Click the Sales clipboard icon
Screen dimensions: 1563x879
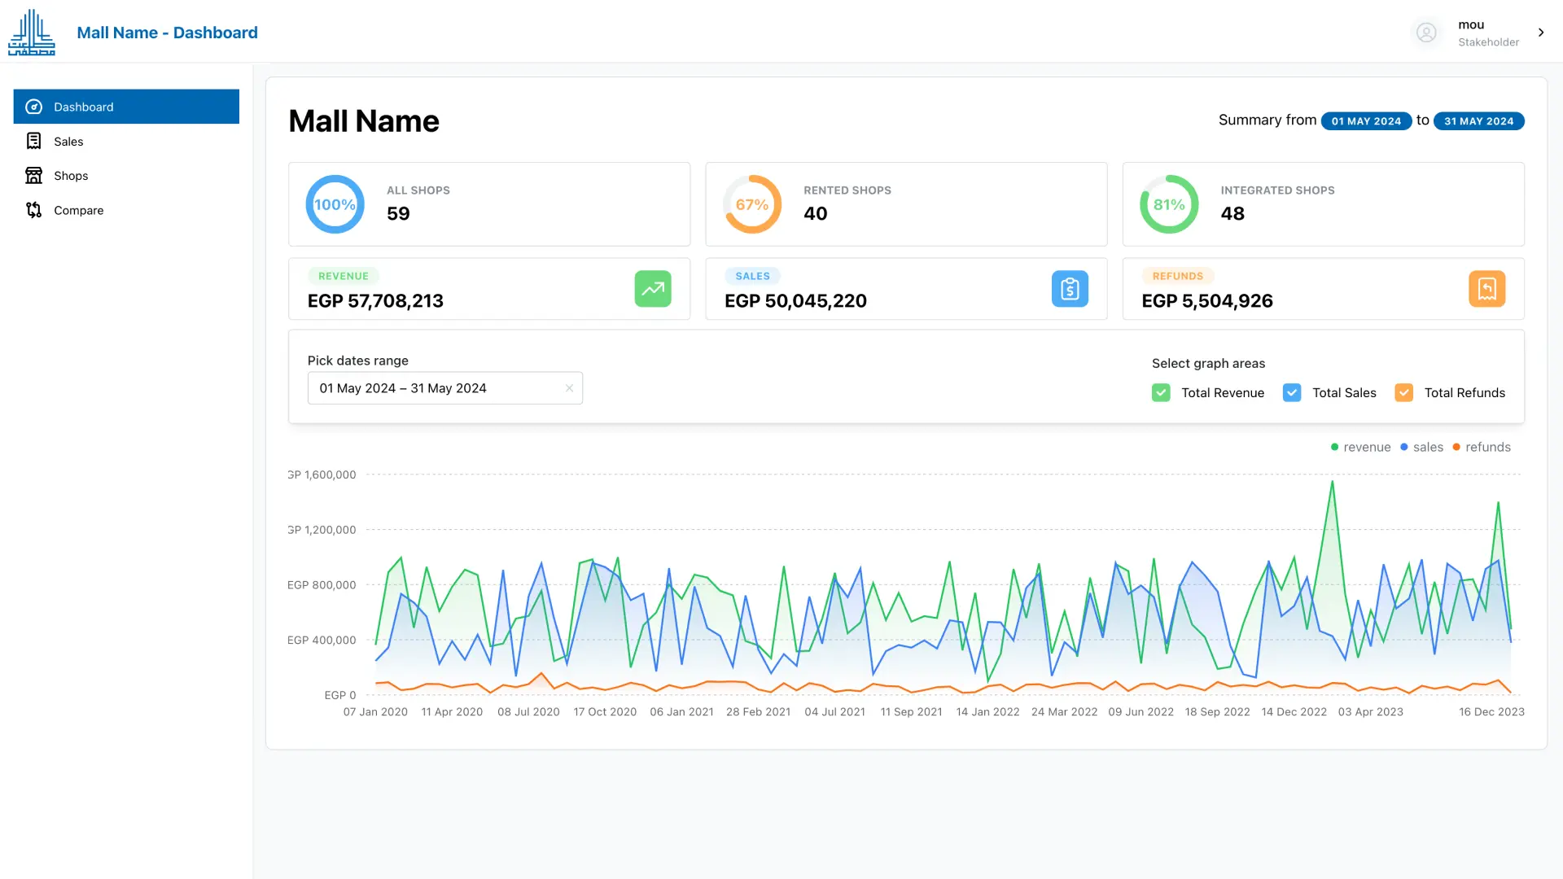[1070, 289]
